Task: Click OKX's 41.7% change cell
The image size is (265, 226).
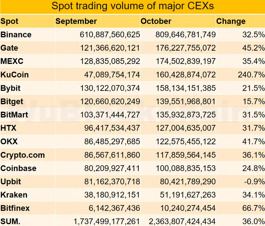Action: (253, 142)
